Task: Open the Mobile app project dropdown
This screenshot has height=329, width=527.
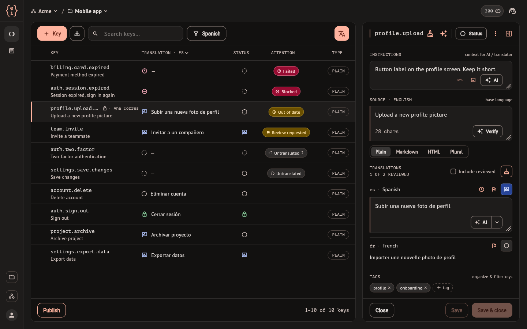Action: coord(88,11)
